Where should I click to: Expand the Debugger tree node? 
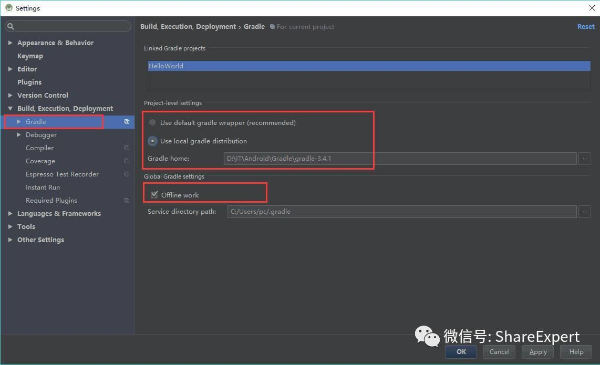18,134
